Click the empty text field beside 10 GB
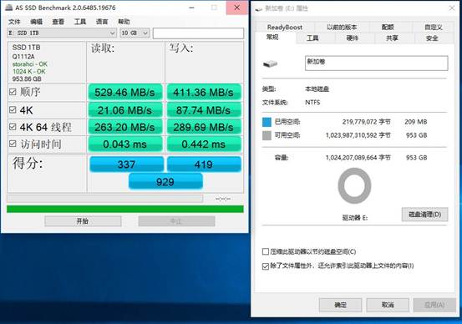Screen dimensions: 462x324 click(x=198, y=33)
